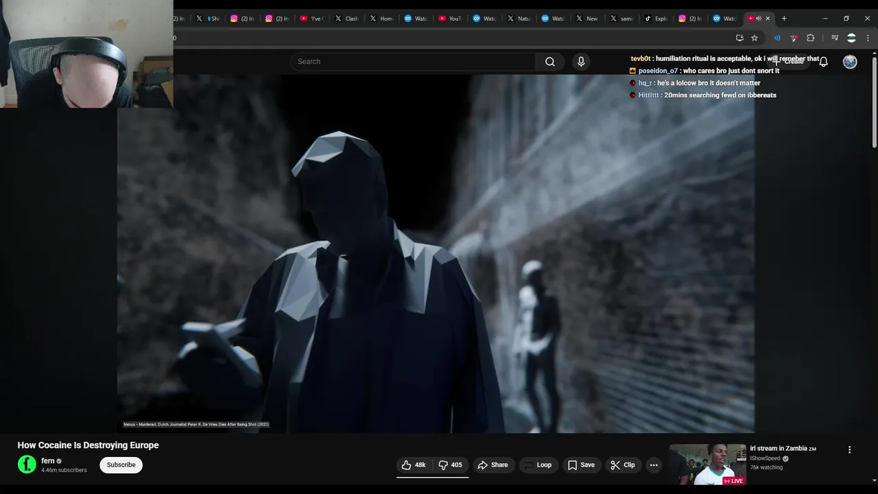This screenshot has width=878, height=494.
Task: Visit the IShowSpeed channel link
Action: 765,458
